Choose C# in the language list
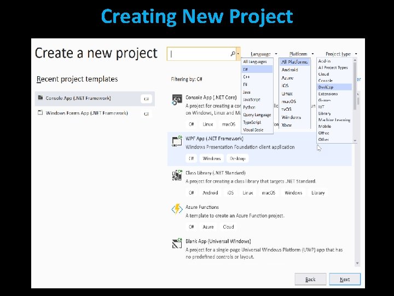Image resolution: width=394 pixels, height=296 pixels. [257, 69]
